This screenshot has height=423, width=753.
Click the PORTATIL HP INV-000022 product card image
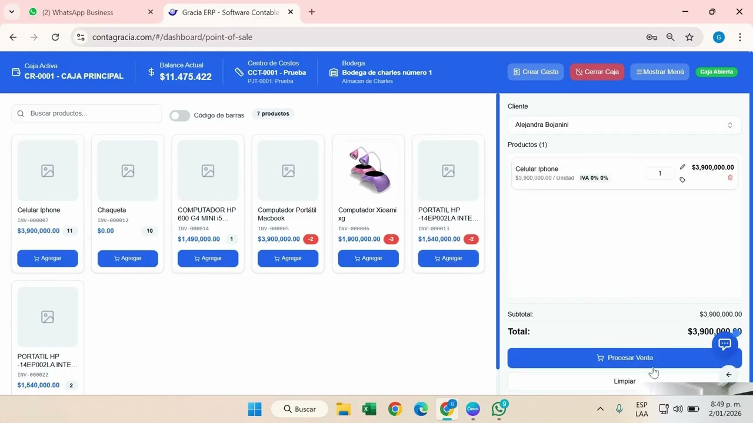coord(48,317)
